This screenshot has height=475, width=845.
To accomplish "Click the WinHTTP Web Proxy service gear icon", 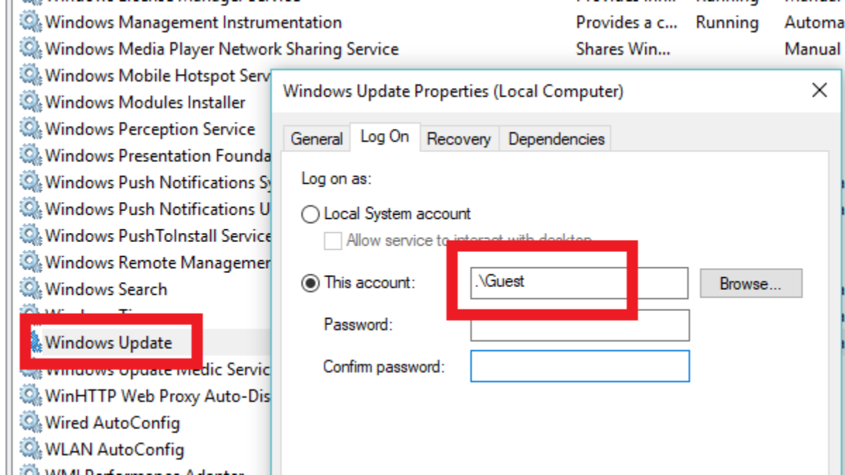I will [30, 396].
